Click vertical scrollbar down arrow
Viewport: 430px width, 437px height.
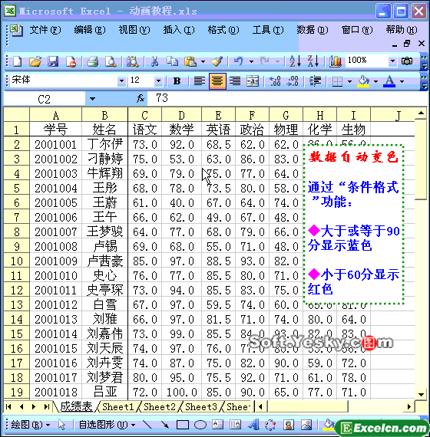(x=421, y=394)
